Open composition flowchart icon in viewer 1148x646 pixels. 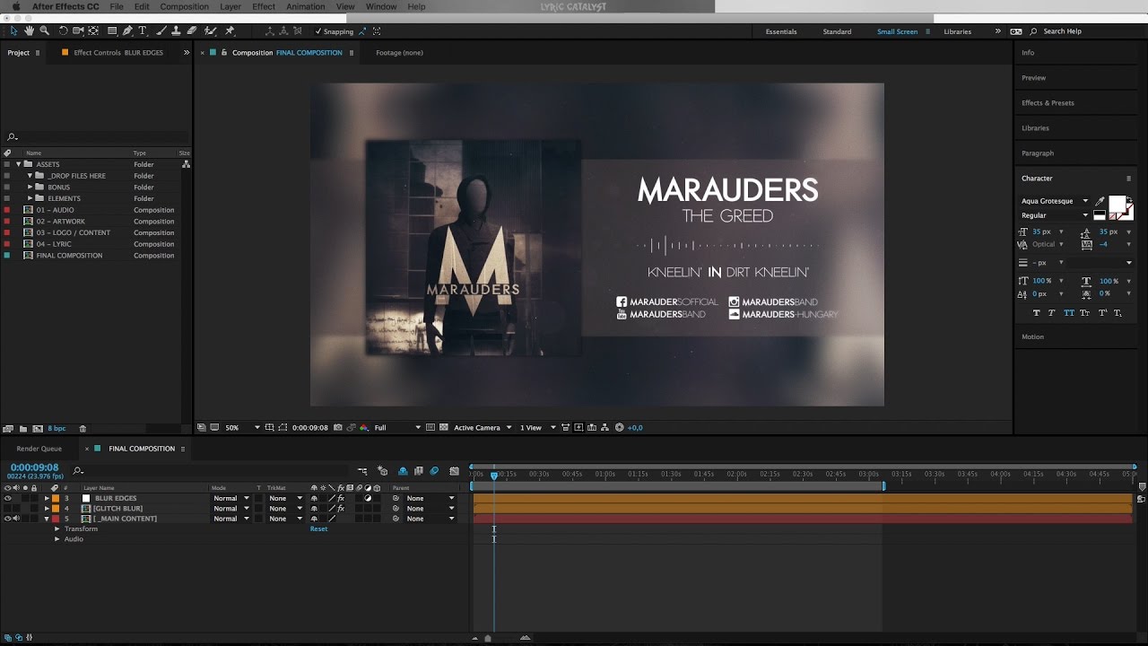click(604, 428)
